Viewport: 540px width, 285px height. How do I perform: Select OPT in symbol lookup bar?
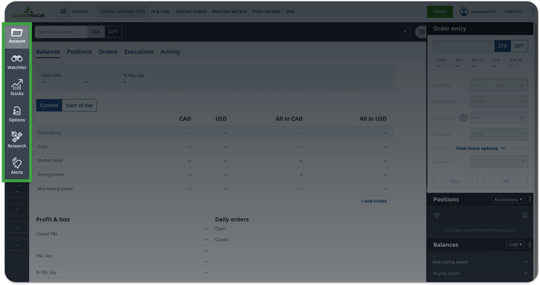coord(113,31)
